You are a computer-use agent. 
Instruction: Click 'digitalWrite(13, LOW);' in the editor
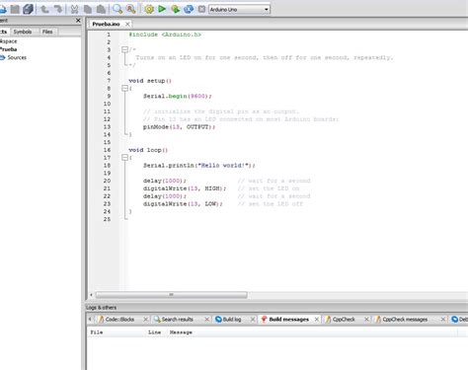[183, 204]
